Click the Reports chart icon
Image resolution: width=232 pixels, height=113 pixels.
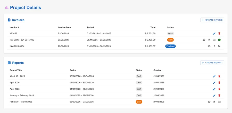click(x=9, y=63)
